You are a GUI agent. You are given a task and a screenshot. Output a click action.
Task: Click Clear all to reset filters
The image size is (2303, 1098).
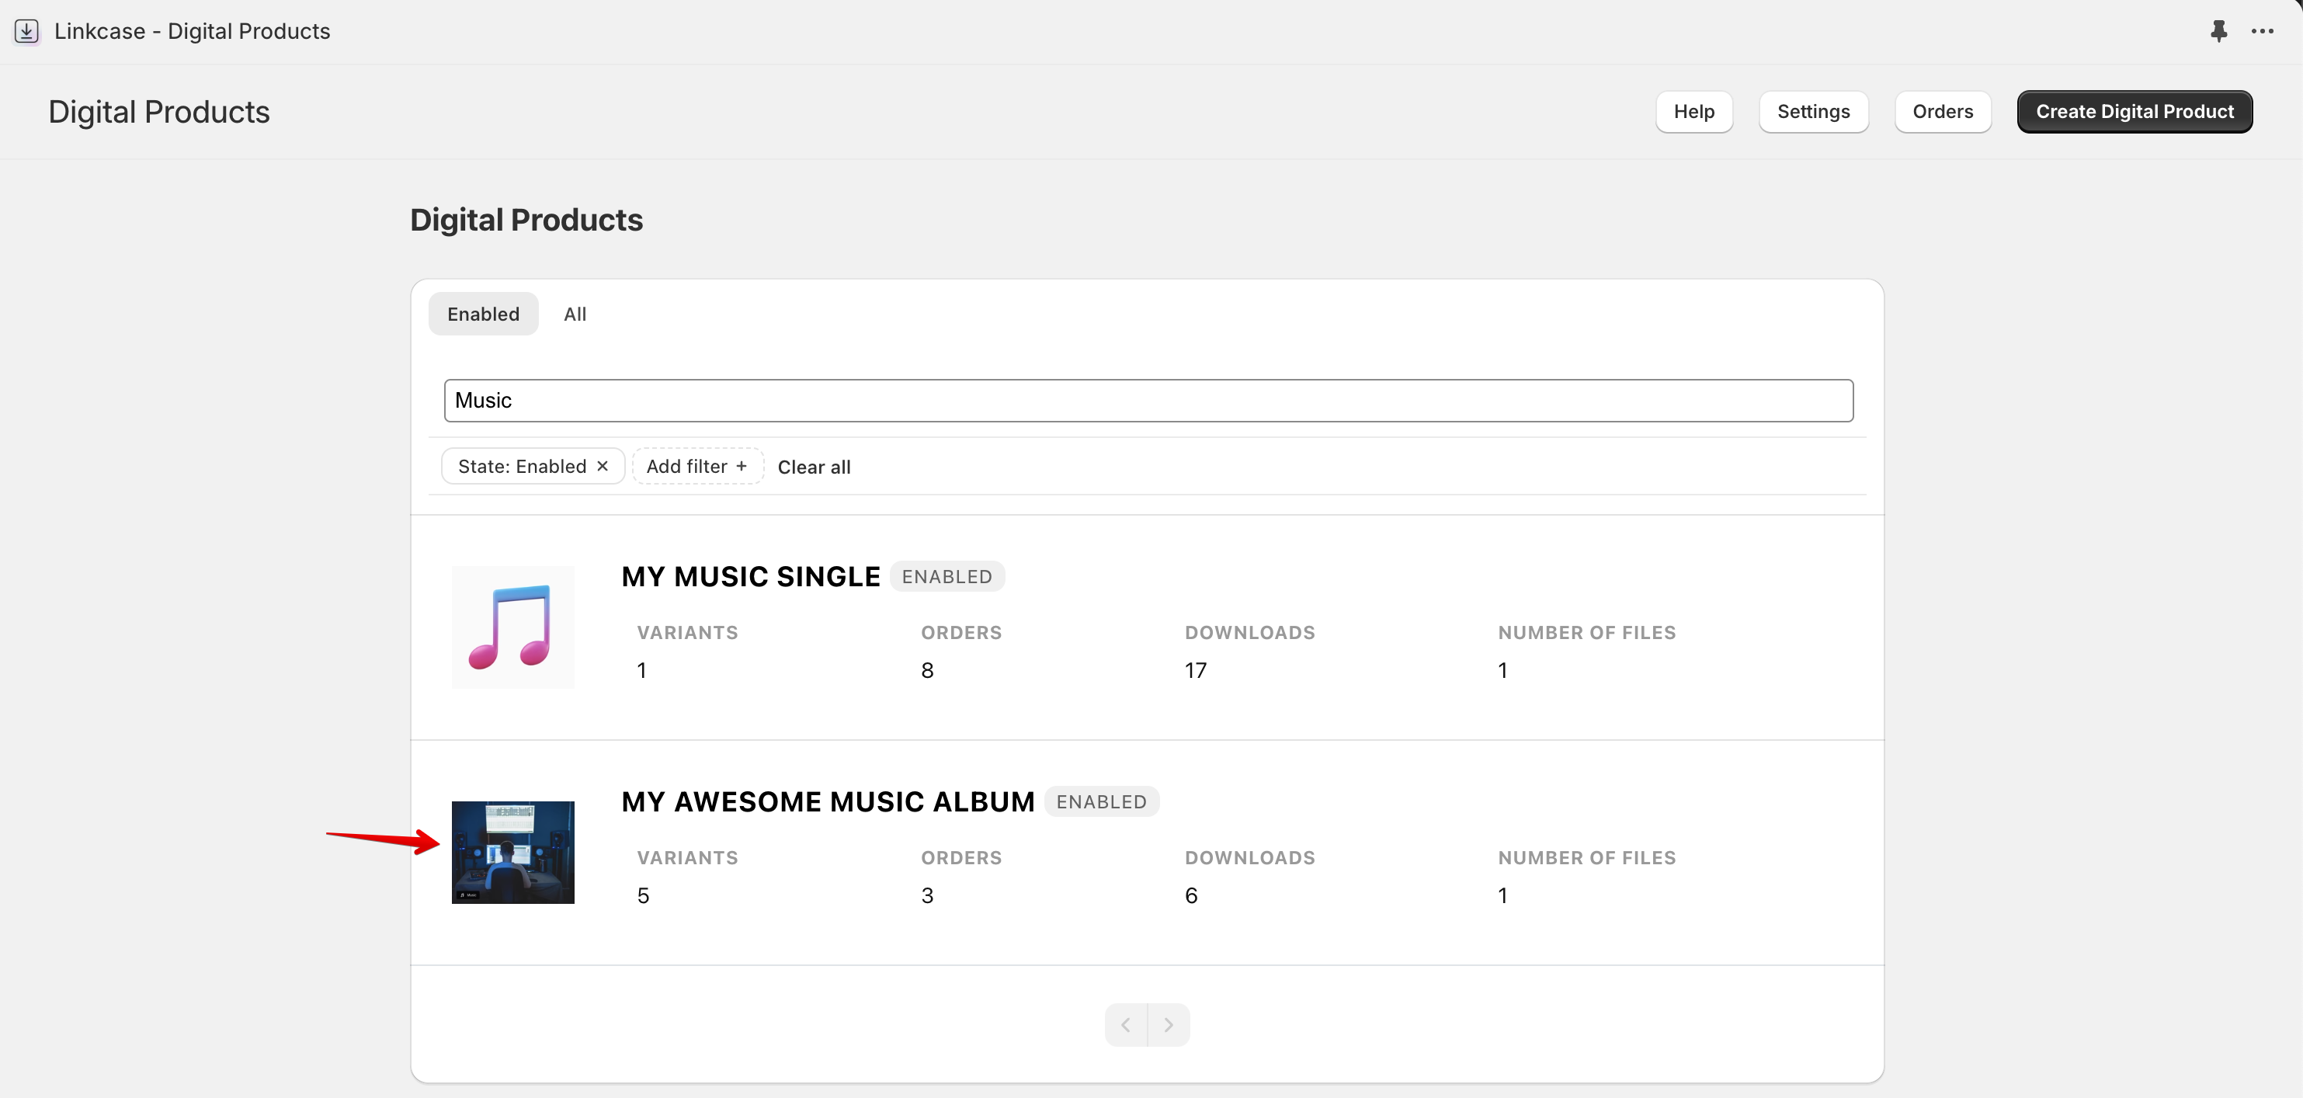point(814,466)
